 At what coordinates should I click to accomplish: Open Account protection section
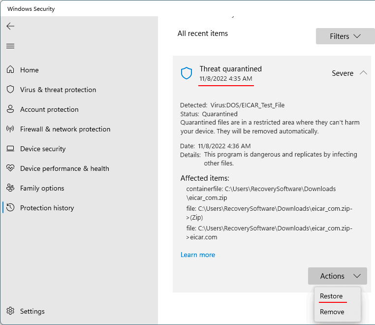(49, 109)
